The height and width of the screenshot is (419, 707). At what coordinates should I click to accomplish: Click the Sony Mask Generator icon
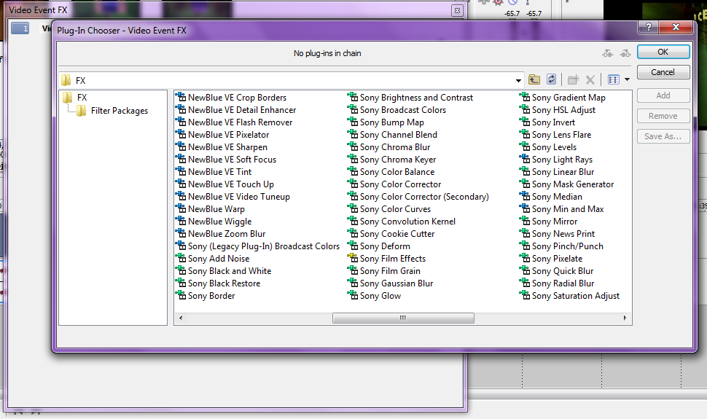point(524,184)
